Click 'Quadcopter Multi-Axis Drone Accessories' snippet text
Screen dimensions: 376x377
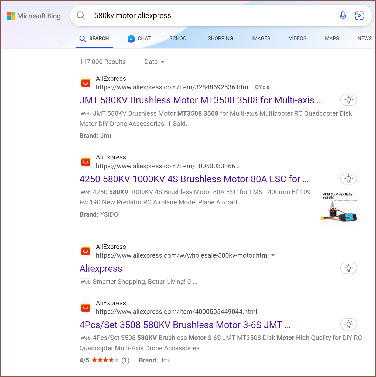coord(139,348)
